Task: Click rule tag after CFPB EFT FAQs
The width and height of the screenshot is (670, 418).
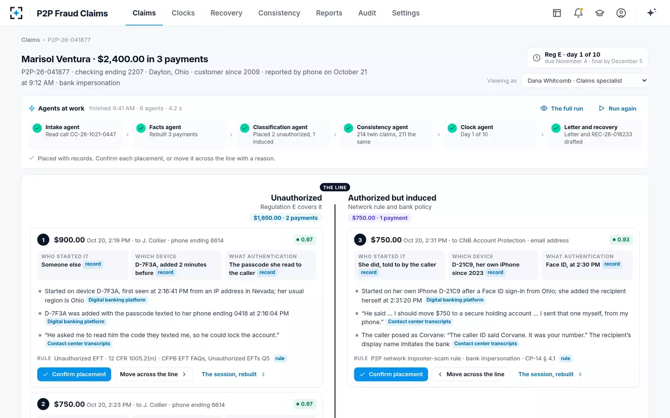Action: (x=280, y=359)
